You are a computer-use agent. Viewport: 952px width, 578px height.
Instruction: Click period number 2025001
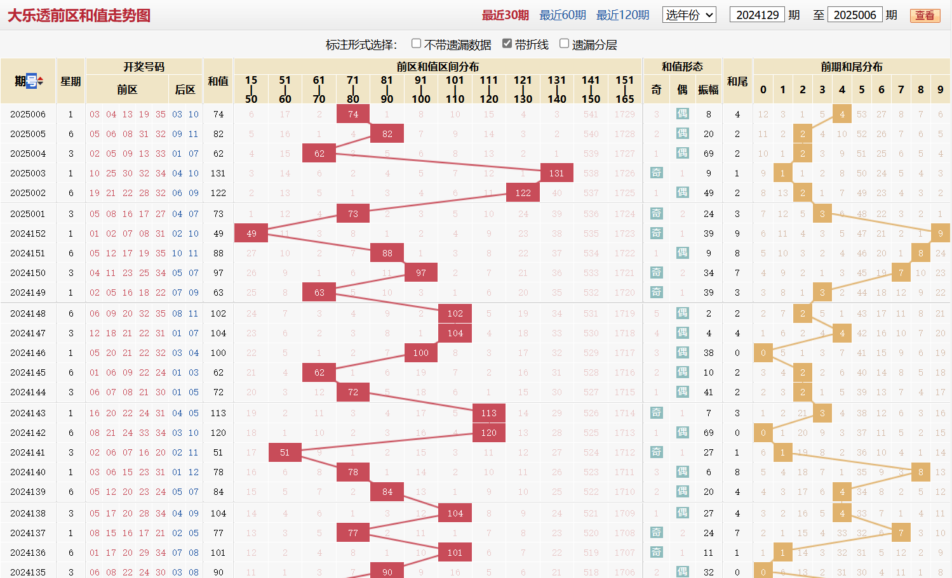click(28, 214)
